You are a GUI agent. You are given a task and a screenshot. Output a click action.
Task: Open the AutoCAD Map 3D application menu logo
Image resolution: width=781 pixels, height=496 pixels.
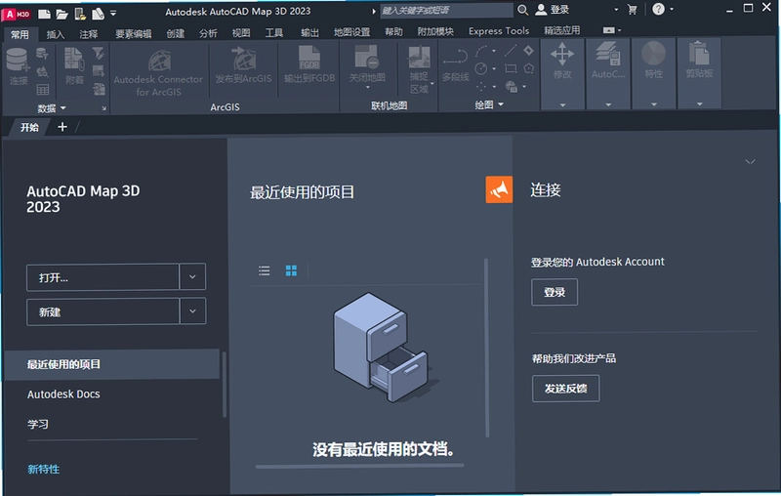click(x=16, y=14)
